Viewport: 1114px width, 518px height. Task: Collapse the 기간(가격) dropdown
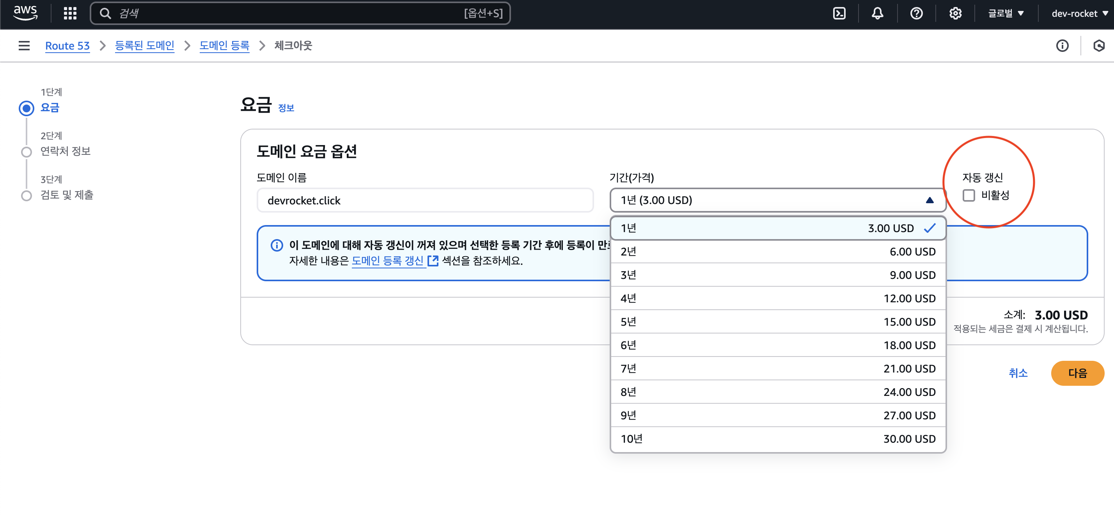pos(777,200)
